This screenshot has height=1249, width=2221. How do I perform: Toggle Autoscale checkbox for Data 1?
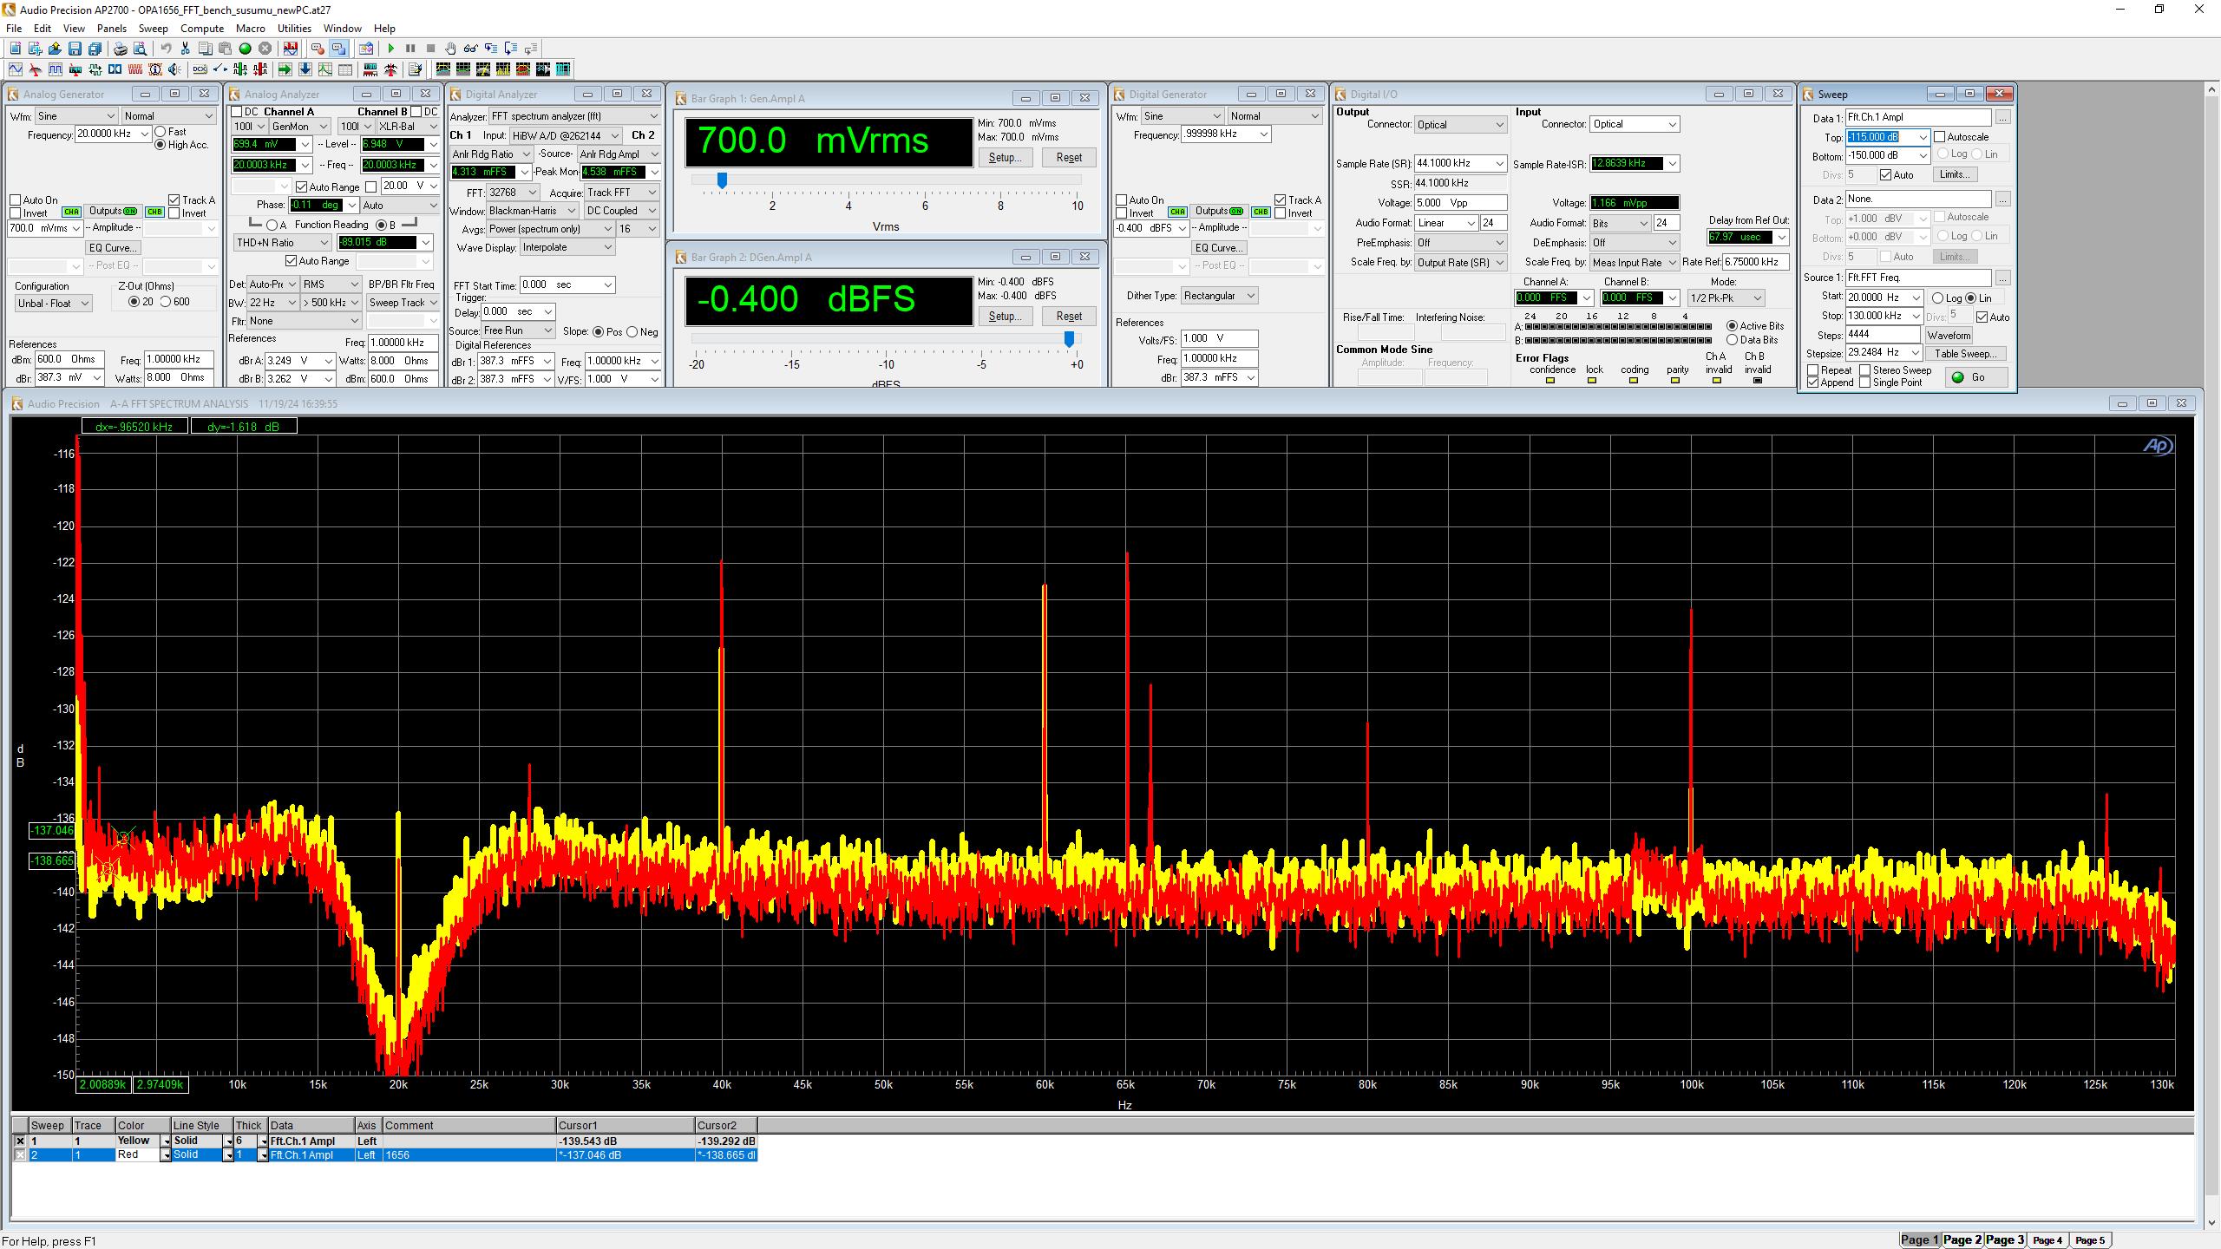(1940, 137)
